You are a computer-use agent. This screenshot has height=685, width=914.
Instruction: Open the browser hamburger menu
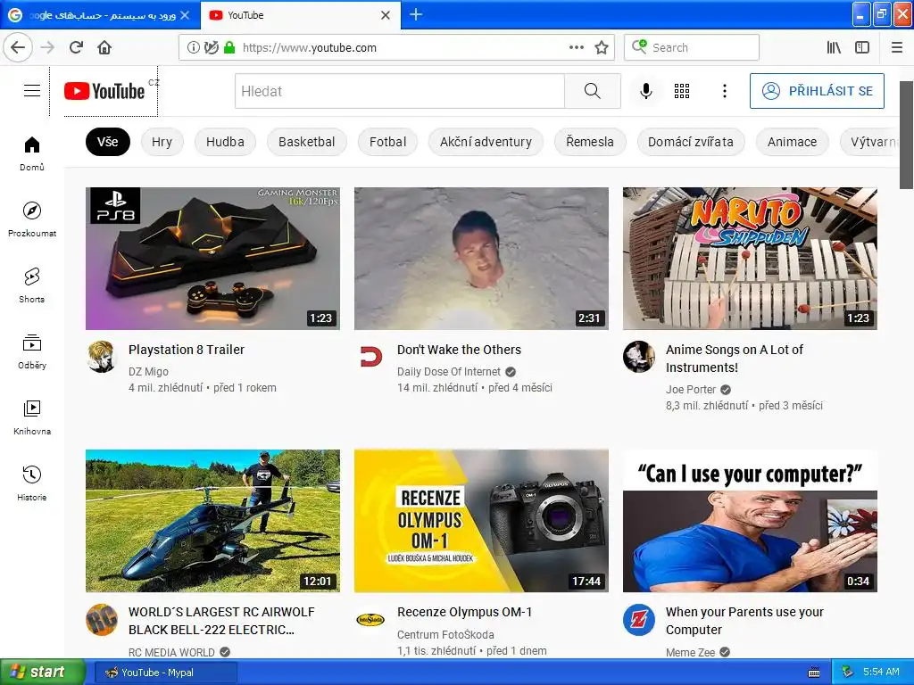click(x=897, y=48)
